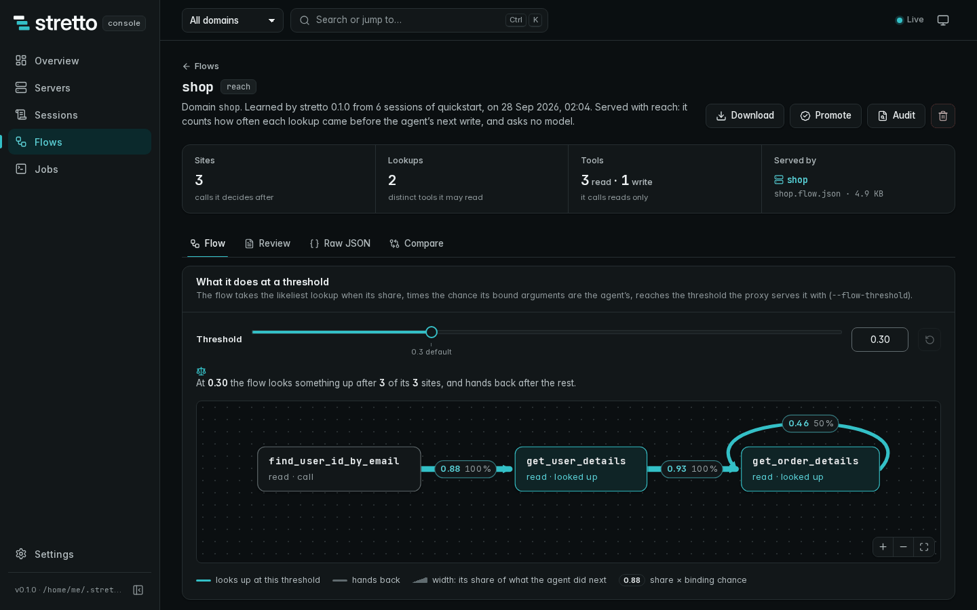Click the monitor display icon

[943, 20]
